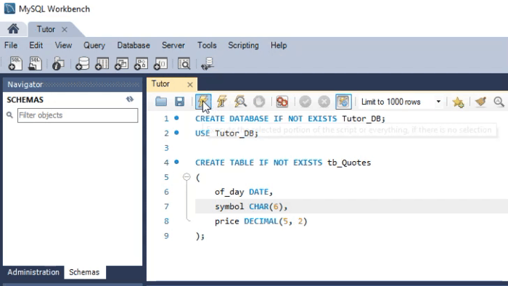This screenshot has height=286, width=508.
Task: Commit transaction checkmark icon
Action: click(x=305, y=102)
